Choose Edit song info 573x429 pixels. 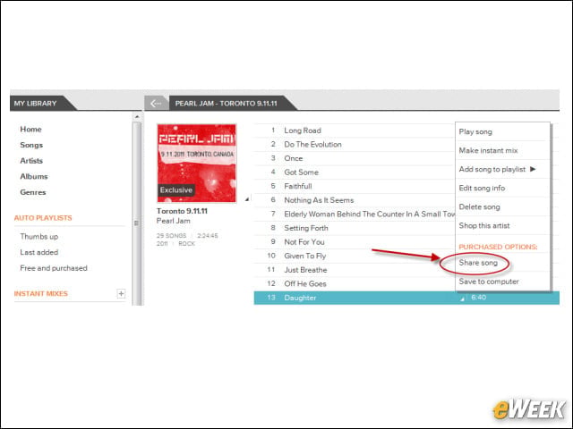point(482,188)
